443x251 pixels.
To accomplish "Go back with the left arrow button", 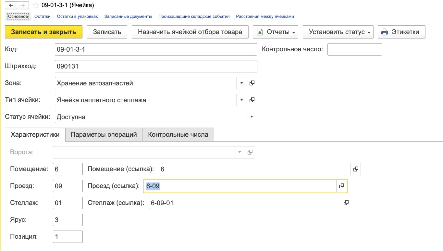I will (x=11, y=6).
